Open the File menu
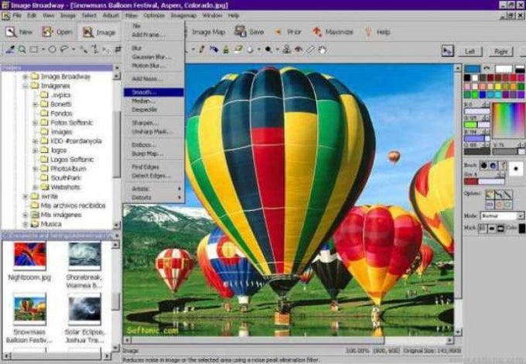526x364 pixels. (x=17, y=15)
